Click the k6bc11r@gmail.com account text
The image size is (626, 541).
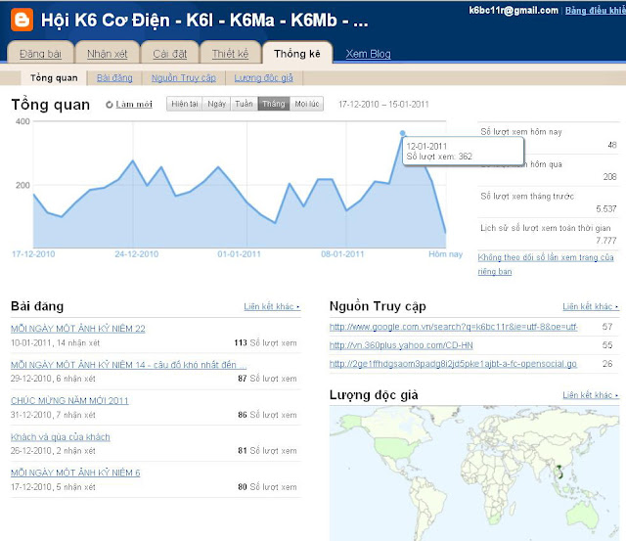[514, 11]
